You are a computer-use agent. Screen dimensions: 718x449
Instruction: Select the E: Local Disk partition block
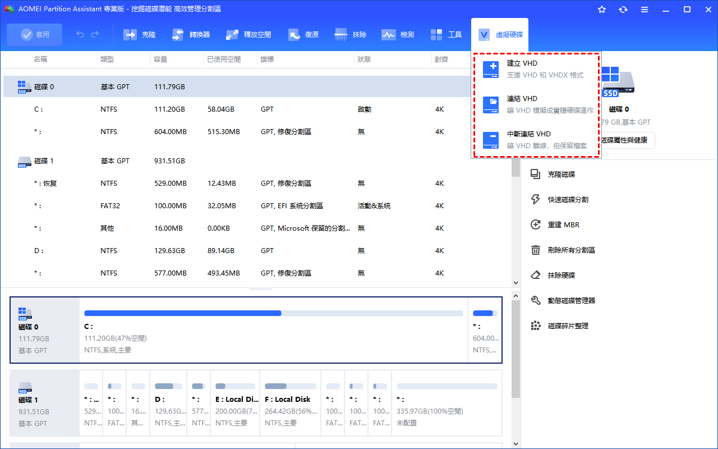click(x=235, y=403)
